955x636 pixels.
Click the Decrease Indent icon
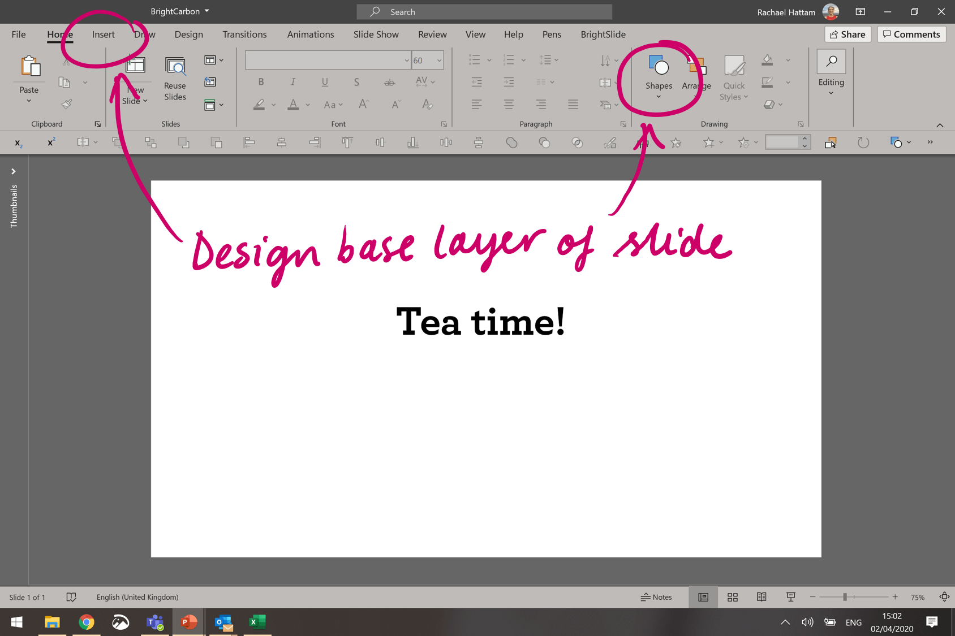[x=477, y=82]
